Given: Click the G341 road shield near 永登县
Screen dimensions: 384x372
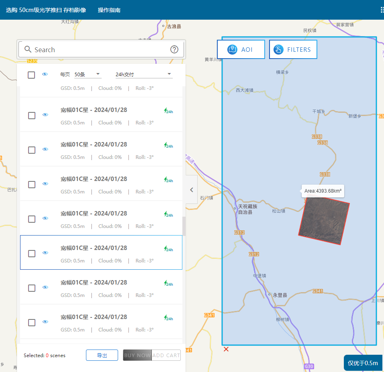Looking at the screenshot, I should click(x=318, y=291).
